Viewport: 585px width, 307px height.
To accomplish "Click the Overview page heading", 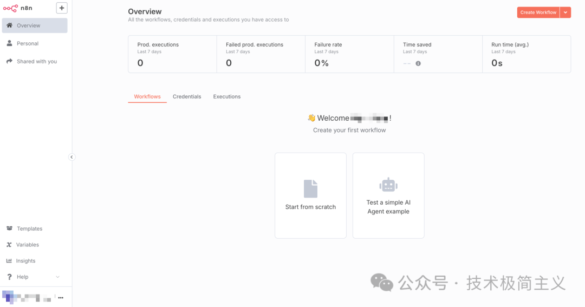I will pyautogui.click(x=145, y=11).
